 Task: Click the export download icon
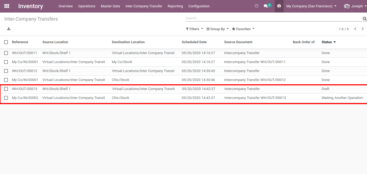tap(9, 29)
